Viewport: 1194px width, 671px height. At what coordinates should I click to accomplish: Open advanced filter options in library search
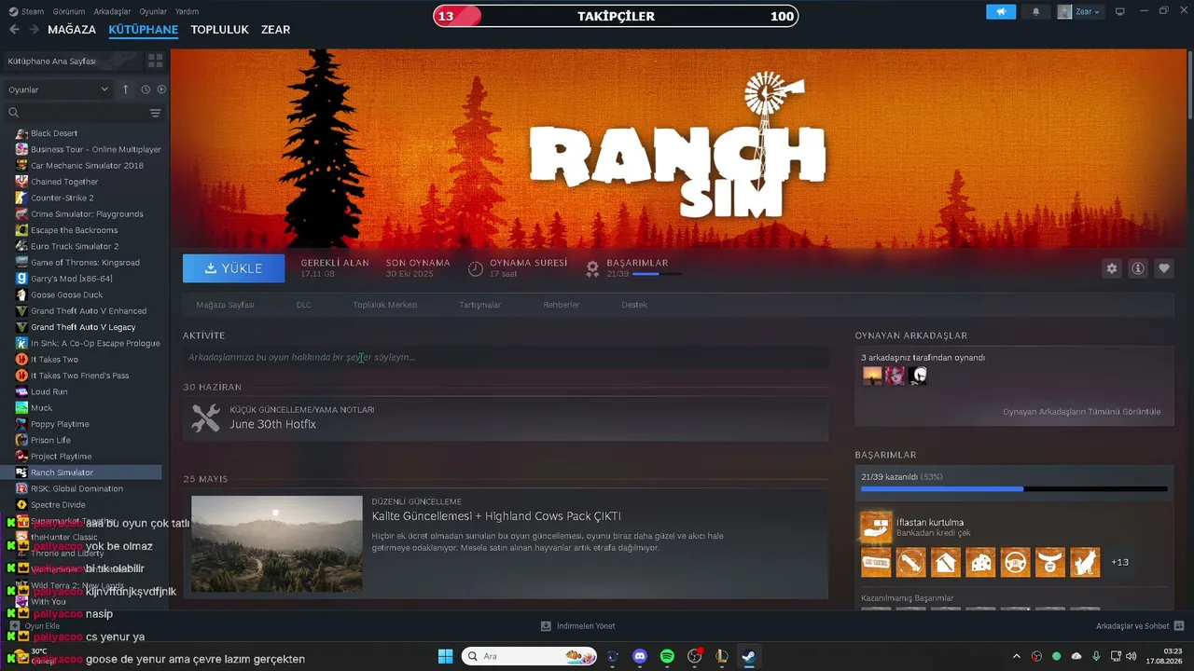[155, 113]
